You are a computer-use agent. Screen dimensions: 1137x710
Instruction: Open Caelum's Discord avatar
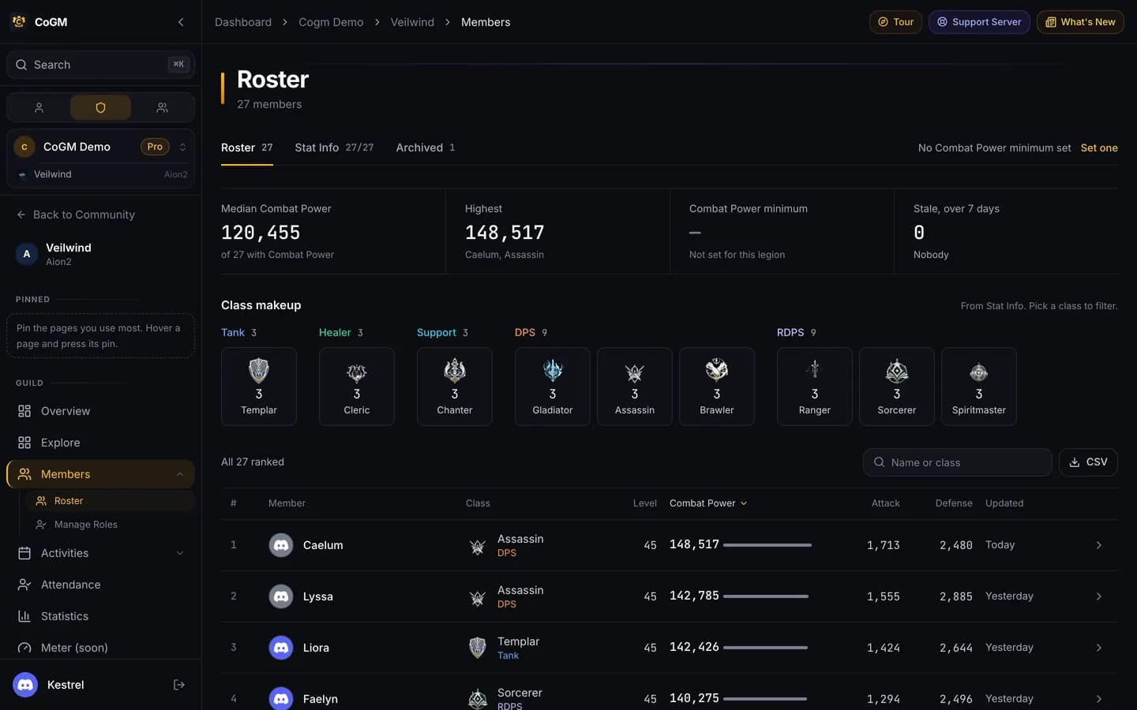tap(281, 545)
